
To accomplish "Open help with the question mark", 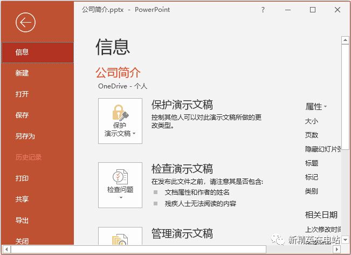I will coord(263,10).
